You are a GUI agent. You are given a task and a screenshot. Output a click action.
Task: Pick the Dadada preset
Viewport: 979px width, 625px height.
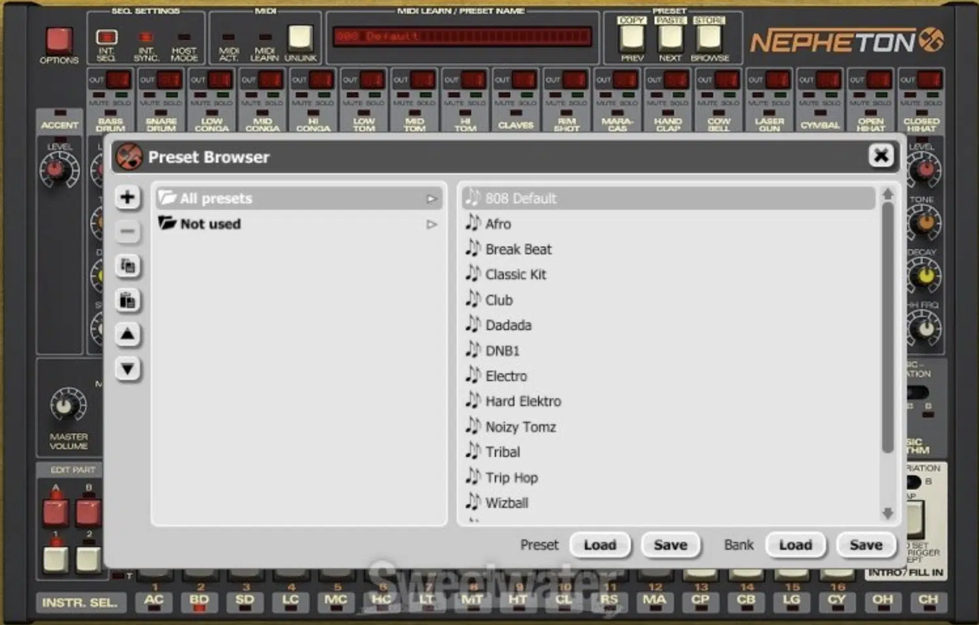click(669, 325)
